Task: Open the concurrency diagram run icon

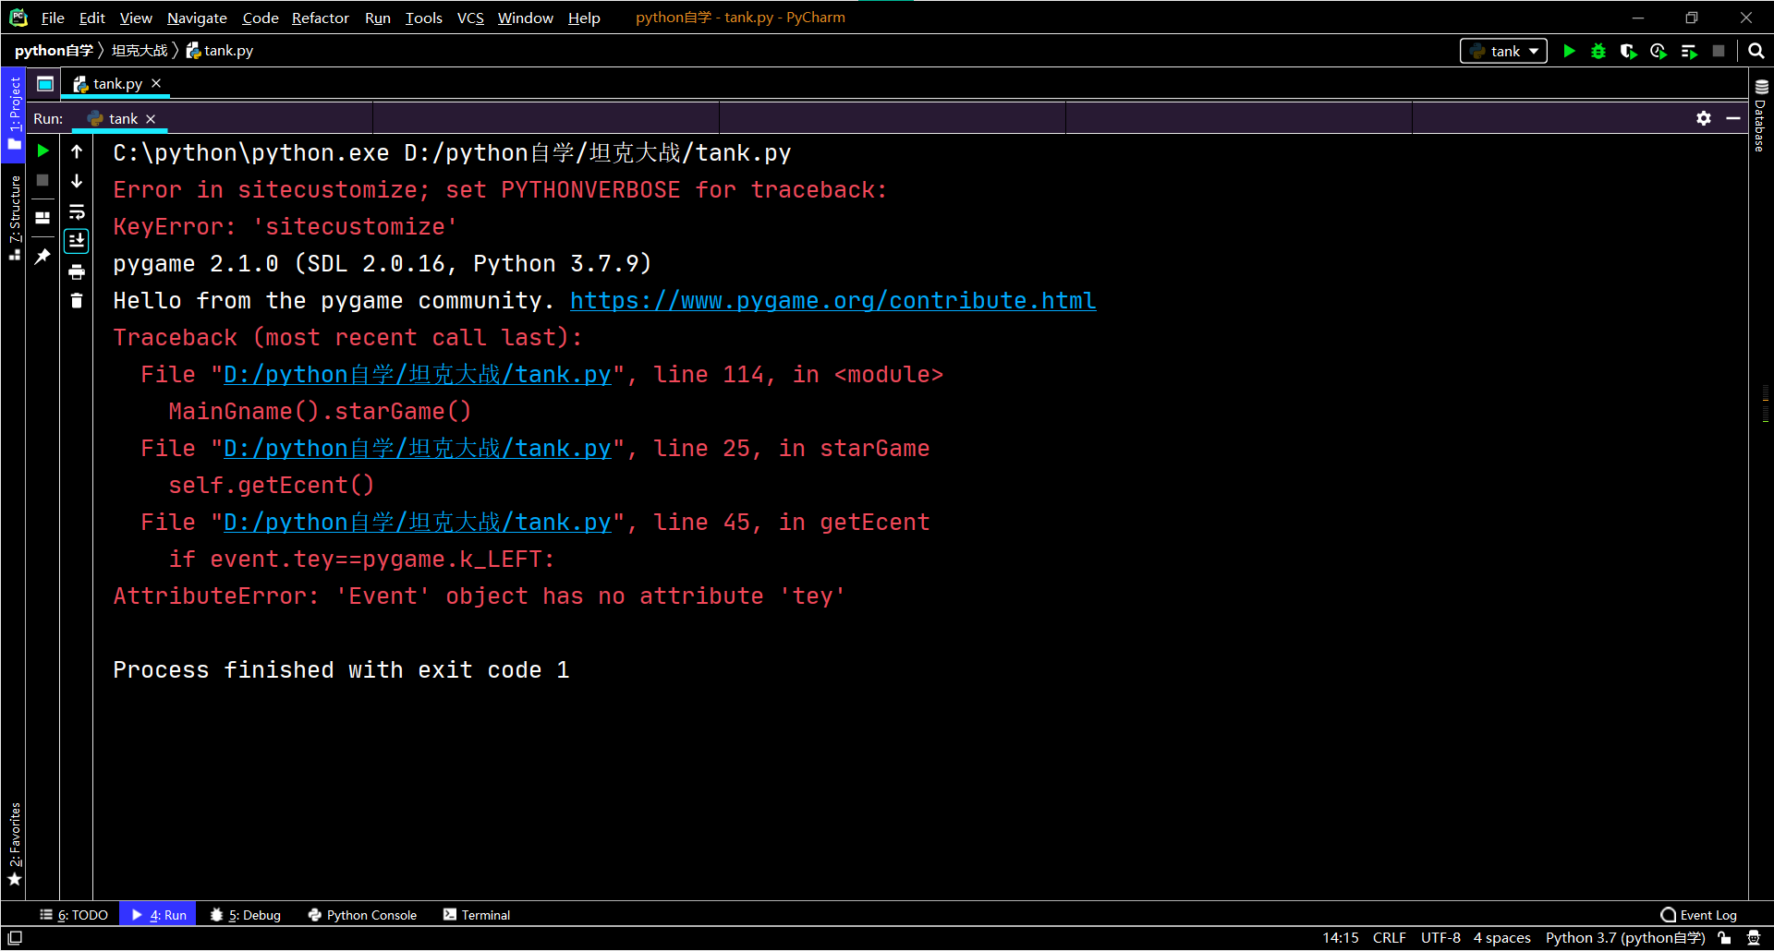Action: (x=1689, y=52)
